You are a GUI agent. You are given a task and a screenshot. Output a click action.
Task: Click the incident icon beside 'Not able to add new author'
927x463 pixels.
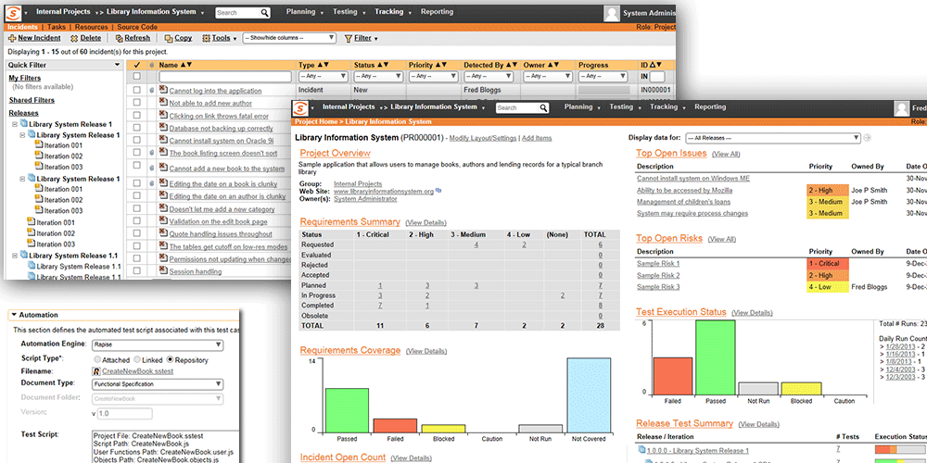click(163, 103)
